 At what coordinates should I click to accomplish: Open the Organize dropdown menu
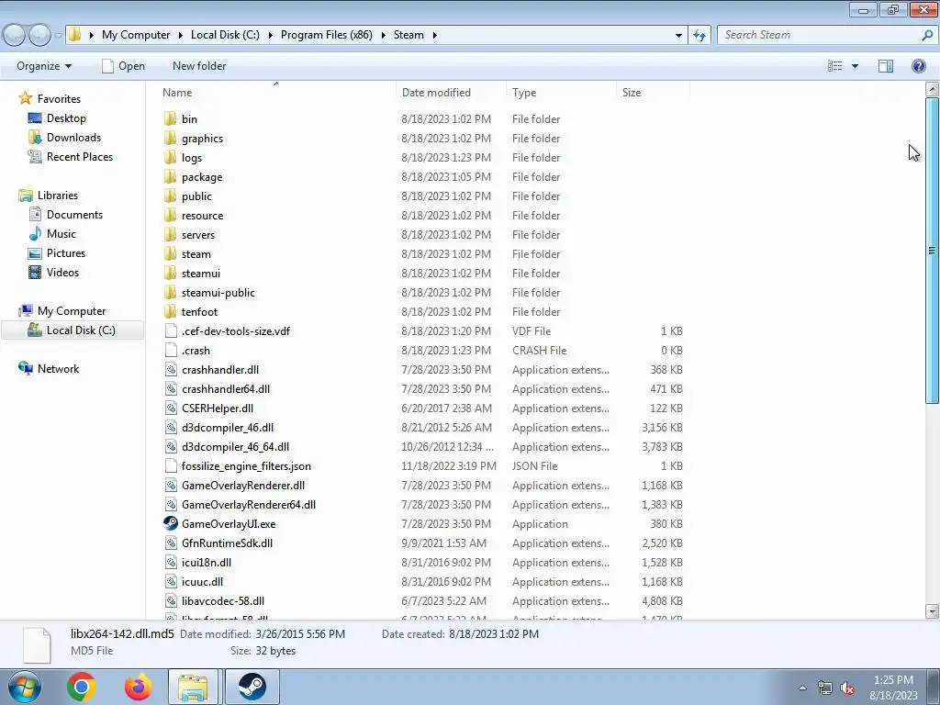[x=44, y=66]
